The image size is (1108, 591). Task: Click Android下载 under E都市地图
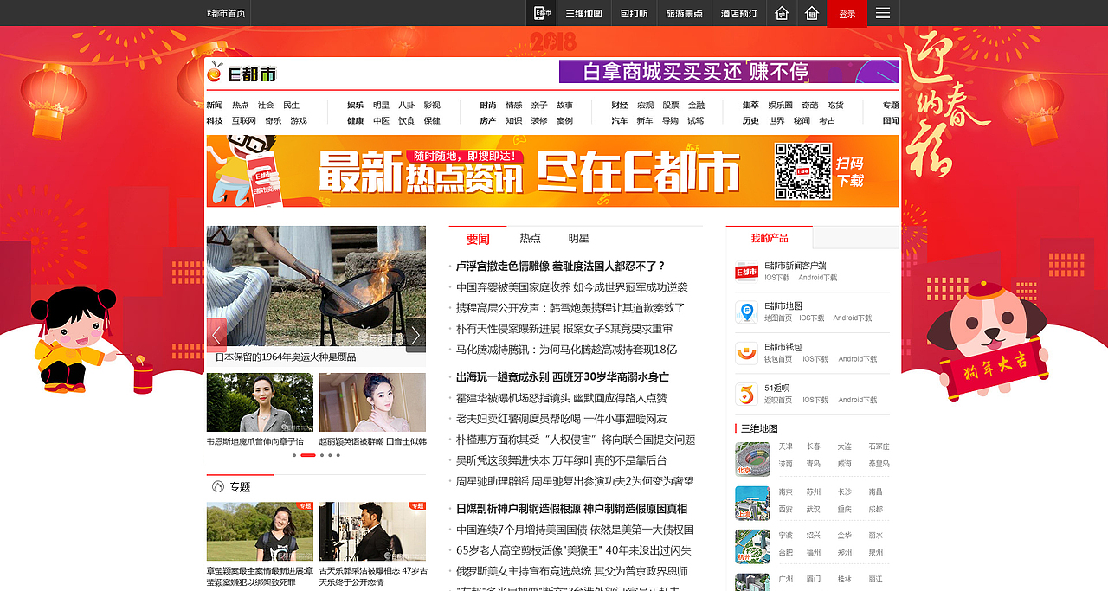coord(853,318)
